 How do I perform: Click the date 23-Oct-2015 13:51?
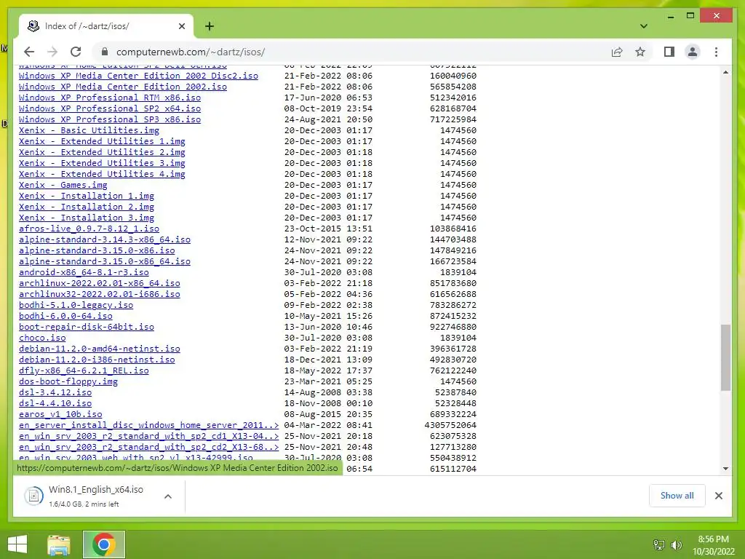(328, 229)
